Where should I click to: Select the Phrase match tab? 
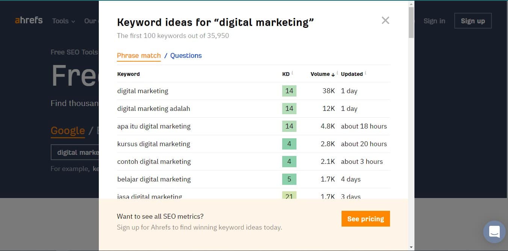[x=139, y=55]
